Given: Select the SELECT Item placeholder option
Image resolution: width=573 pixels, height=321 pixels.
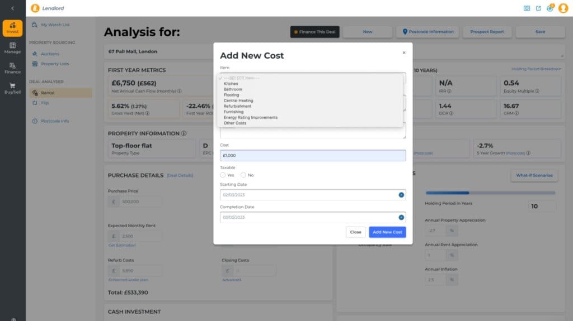Looking at the screenshot, I should click(x=241, y=78).
